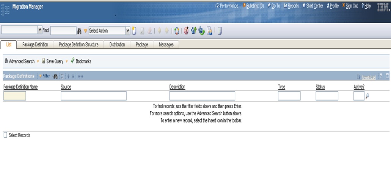Click the Change Status circular arrows icon
The width and height of the screenshot is (391, 174).
[x=177, y=31]
